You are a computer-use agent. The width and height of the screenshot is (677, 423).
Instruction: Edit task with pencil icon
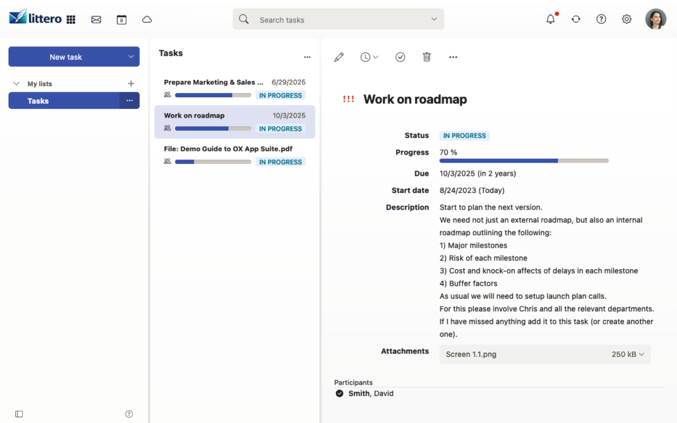[339, 58]
